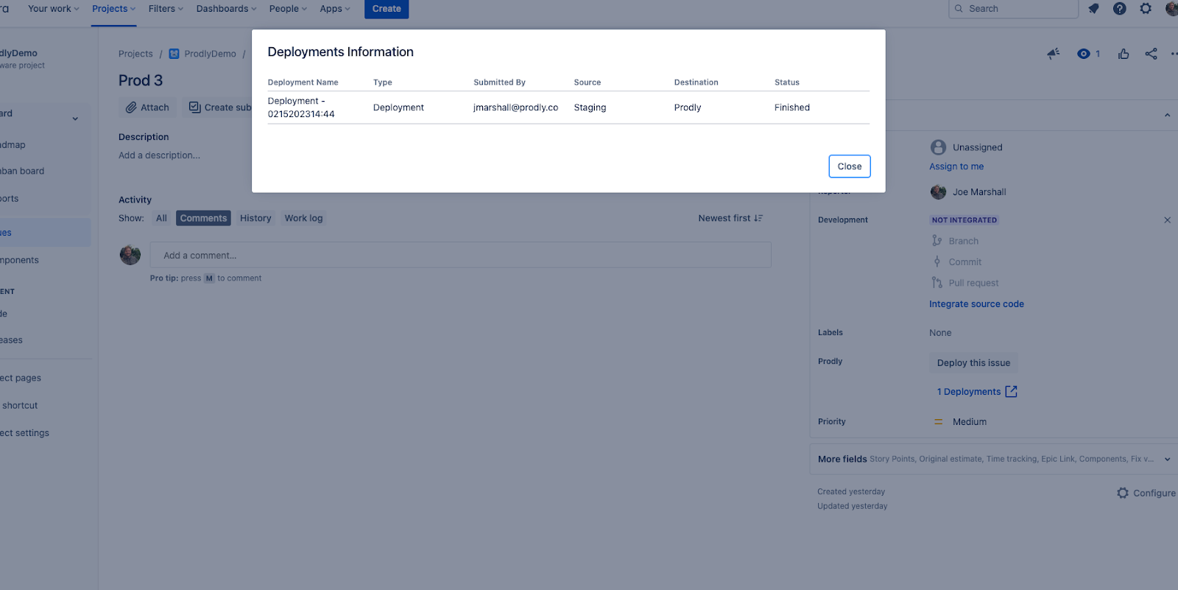
Task: Open the Dashboards menu
Action: pyautogui.click(x=226, y=9)
